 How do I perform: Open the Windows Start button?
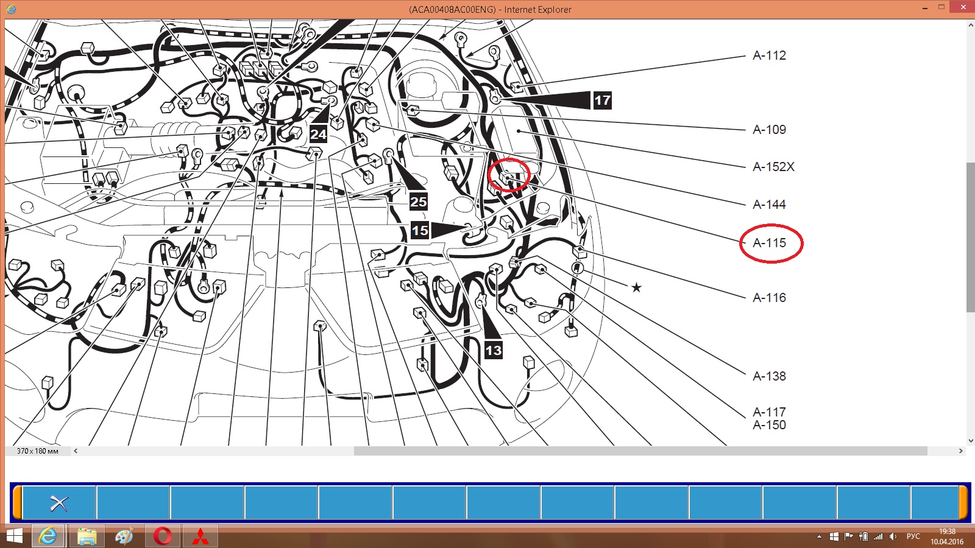pos(13,536)
